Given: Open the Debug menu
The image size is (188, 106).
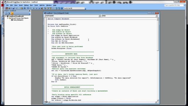Looking at the screenshot, I should tap(26, 5).
